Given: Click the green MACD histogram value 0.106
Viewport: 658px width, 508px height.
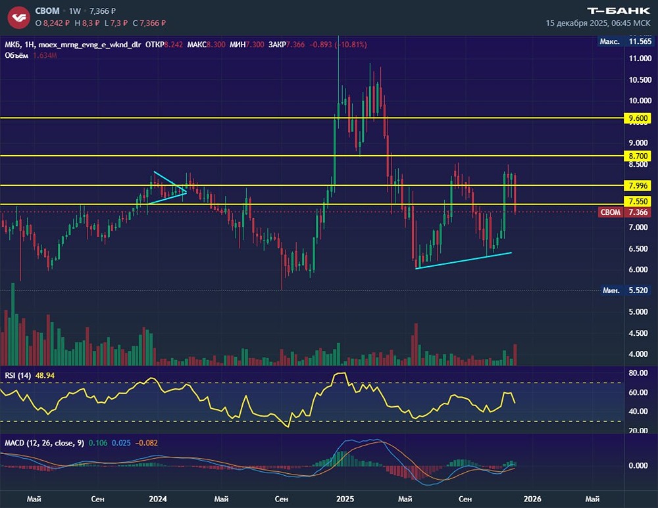Looking at the screenshot, I should 98,443.
